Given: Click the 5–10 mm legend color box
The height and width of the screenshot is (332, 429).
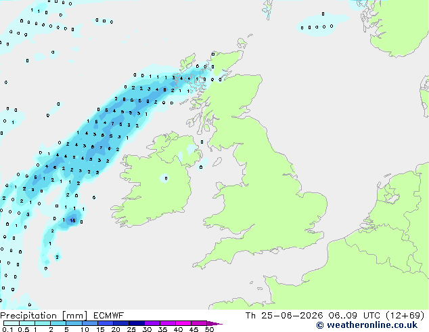Looking at the screenshot, I should (x=74, y=323).
